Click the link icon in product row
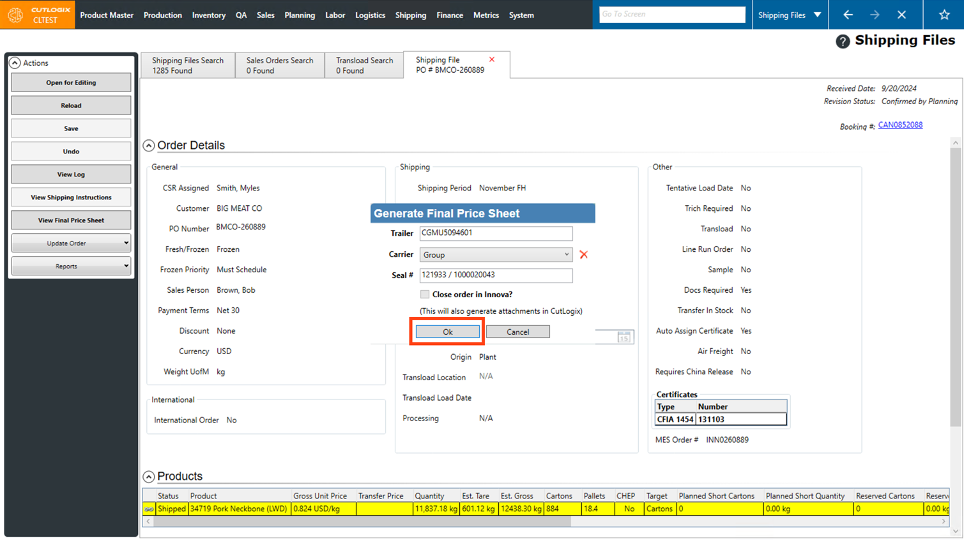The image size is (964, 540). tap(149, 509)
